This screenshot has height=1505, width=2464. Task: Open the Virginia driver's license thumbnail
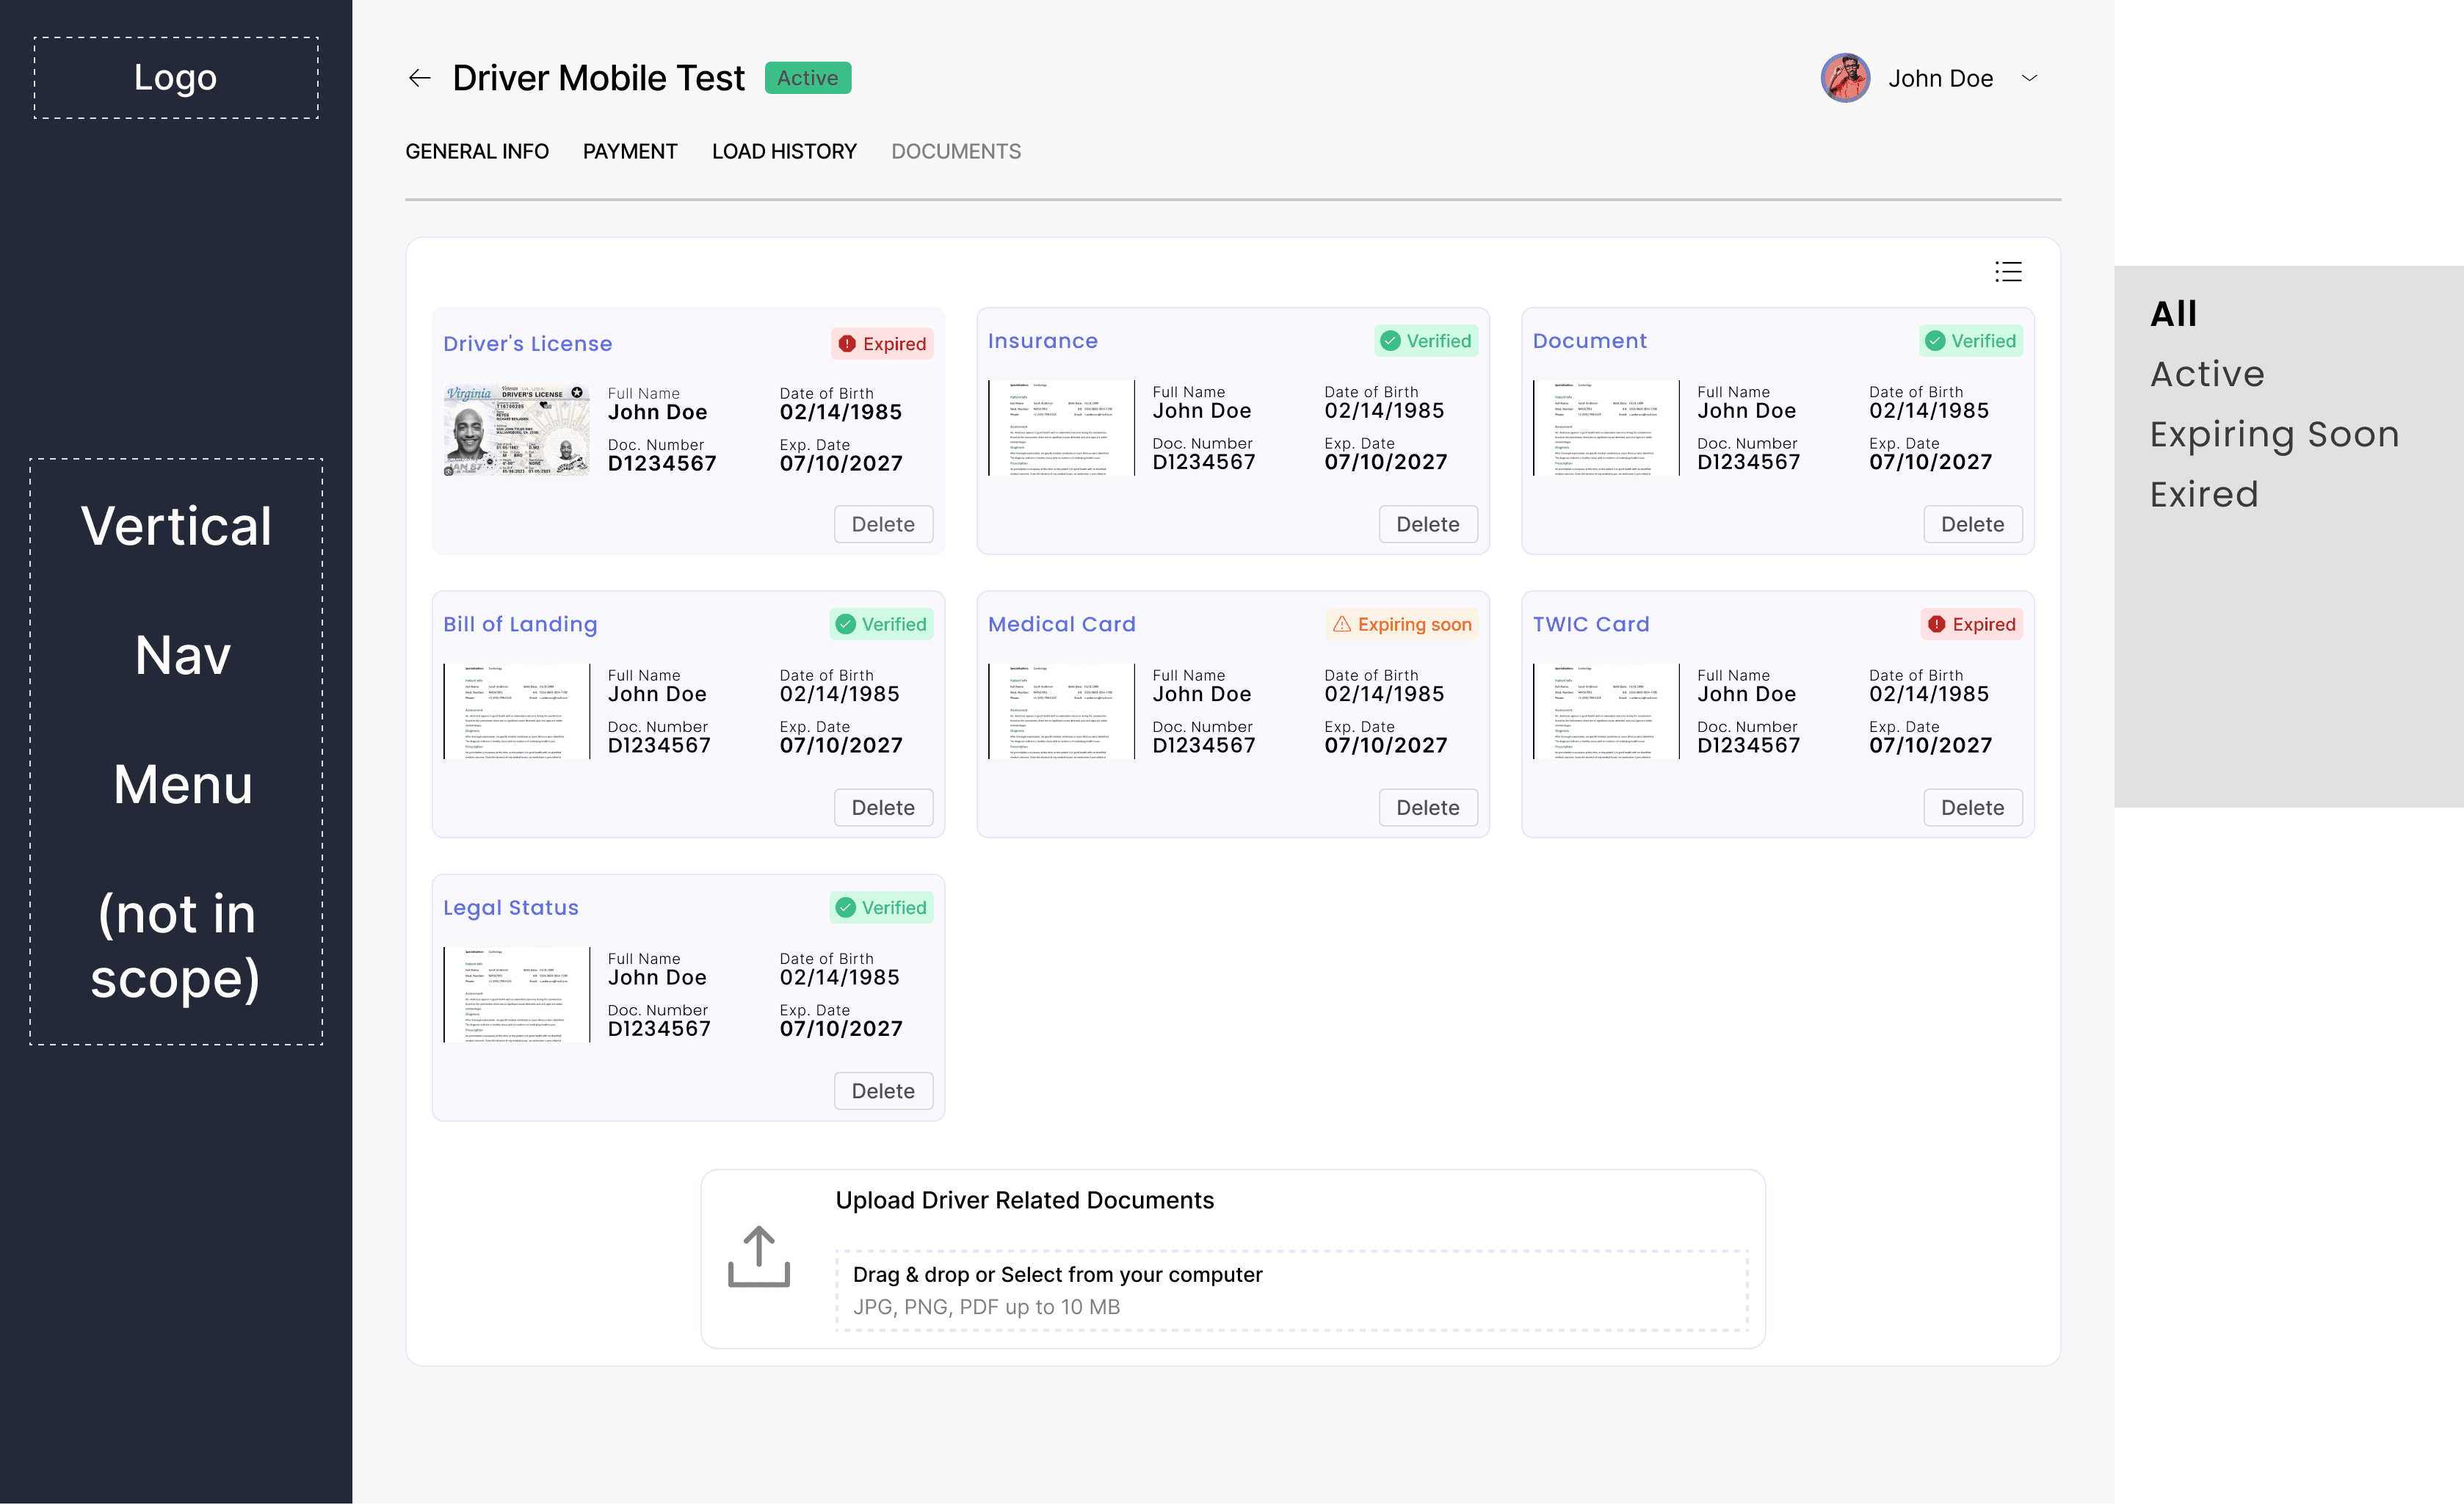click(x=516, y=429)
